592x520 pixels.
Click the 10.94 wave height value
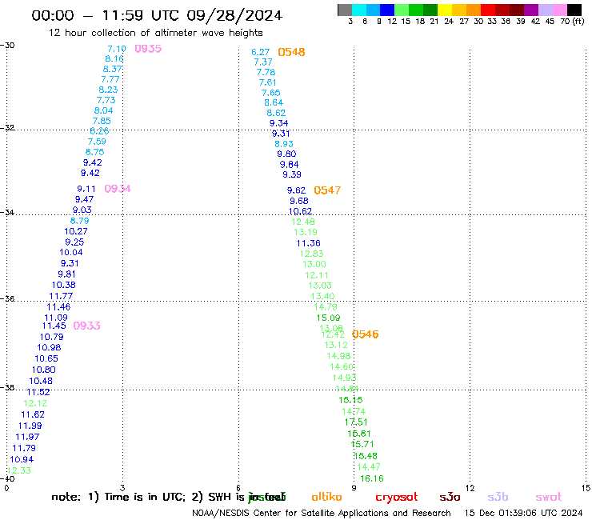22,459
